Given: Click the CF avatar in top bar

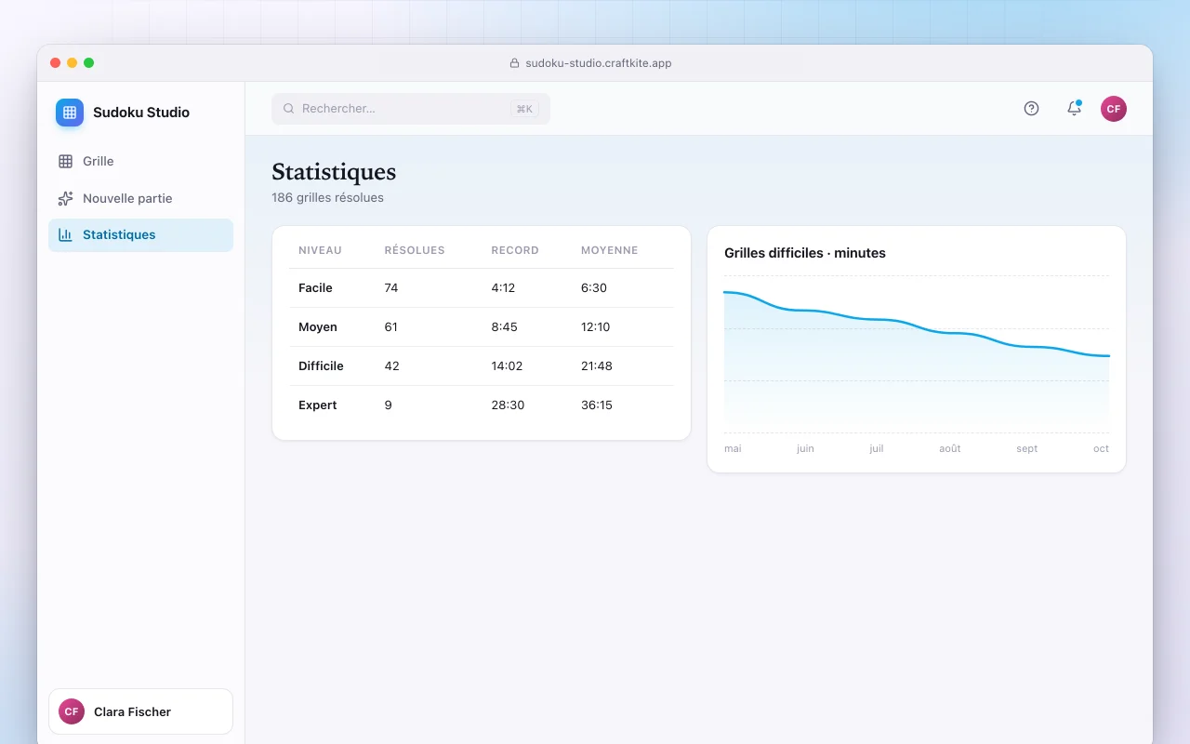Looking at the screenshot, I should tap(1114, 109).
